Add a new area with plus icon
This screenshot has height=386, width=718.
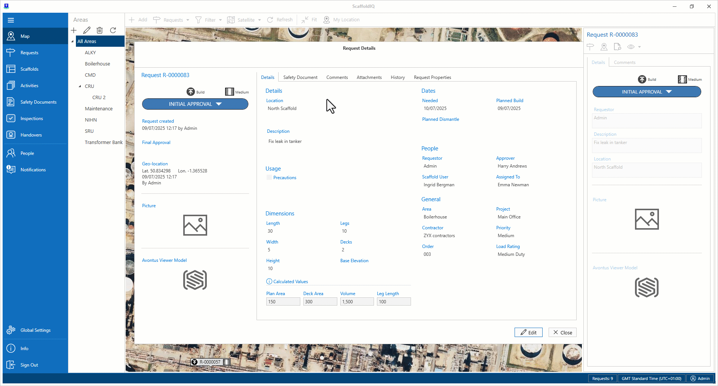pos(74,30)
